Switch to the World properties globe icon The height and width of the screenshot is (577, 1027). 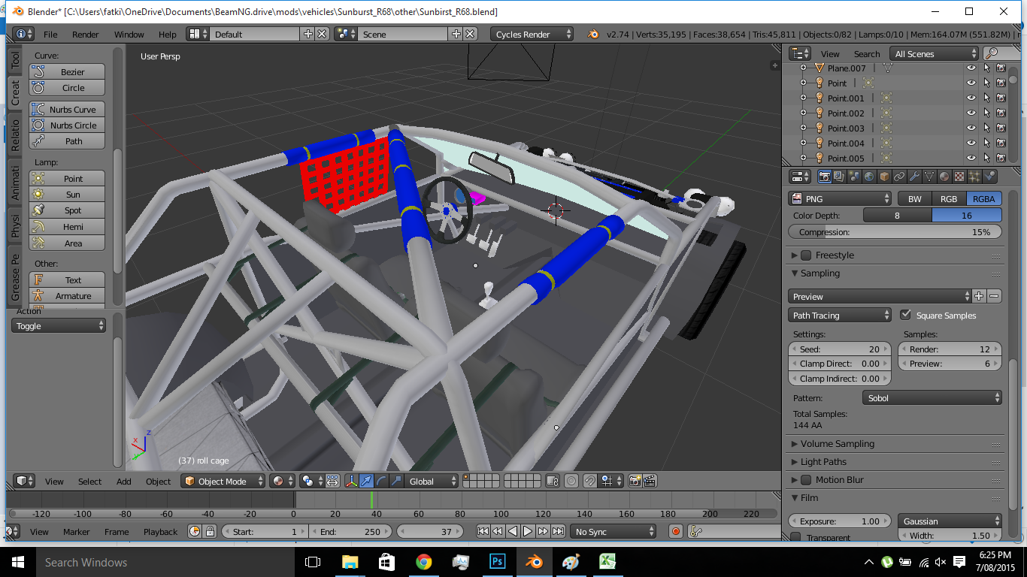(869, 177)
